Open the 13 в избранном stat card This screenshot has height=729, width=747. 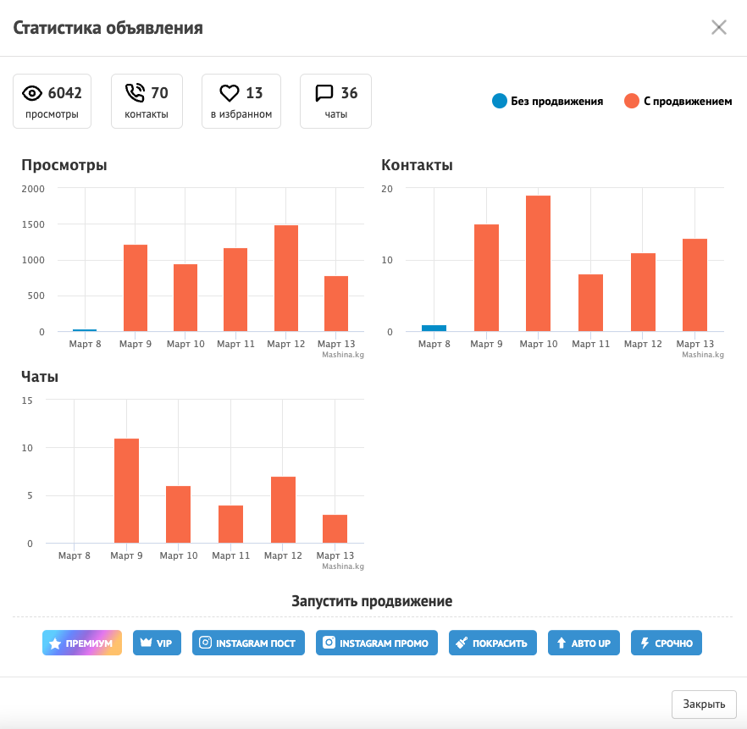point(241,101)
